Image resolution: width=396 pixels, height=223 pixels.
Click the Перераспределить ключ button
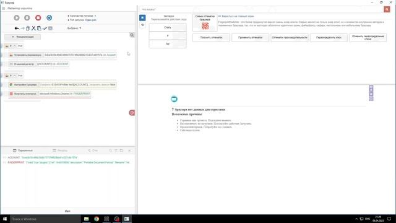click(329, 37)
